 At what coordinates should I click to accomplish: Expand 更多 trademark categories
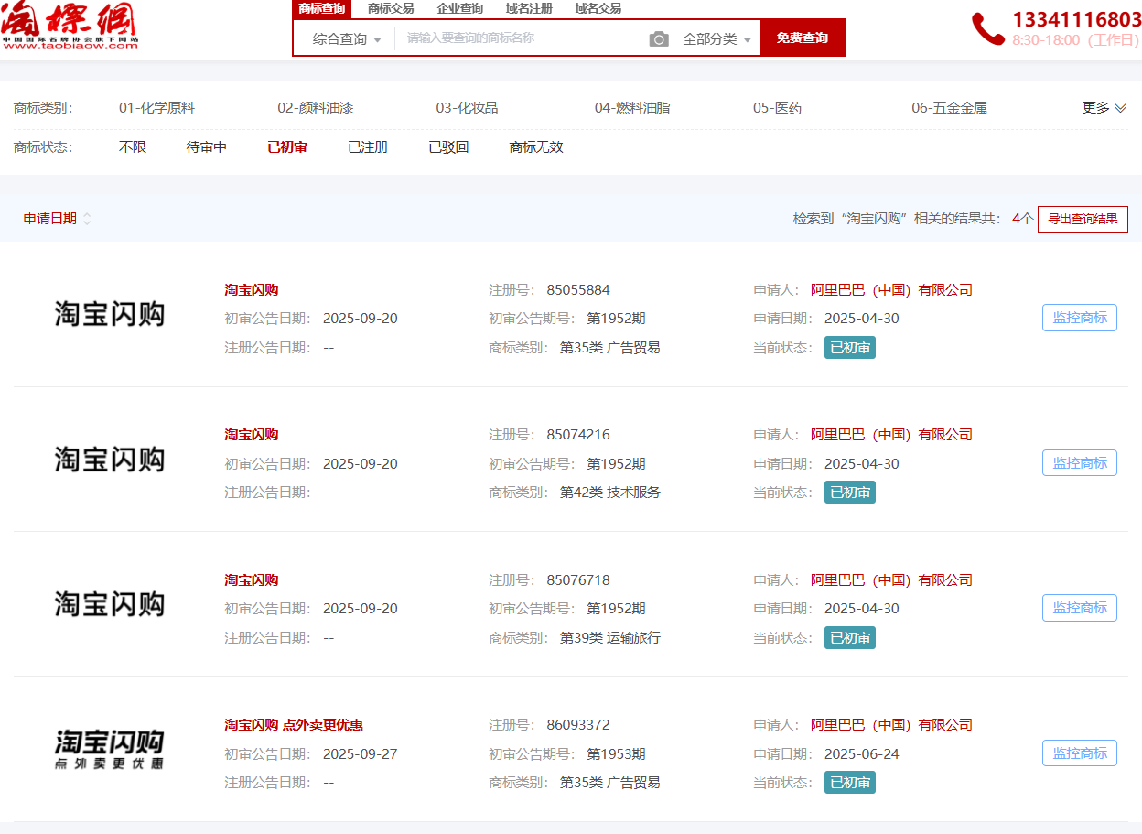point(1104,108)
